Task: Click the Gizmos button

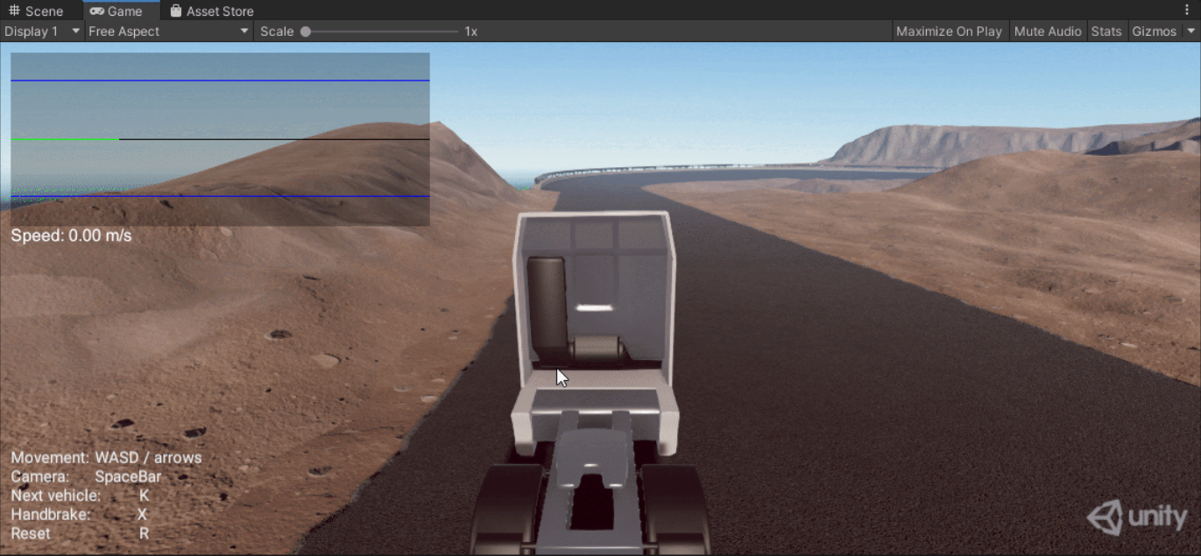Action: click(x=1154, y=31)
